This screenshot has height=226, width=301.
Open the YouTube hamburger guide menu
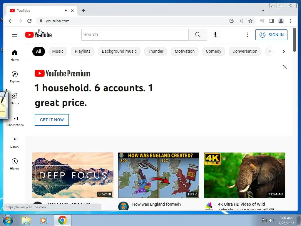point(15,35)
